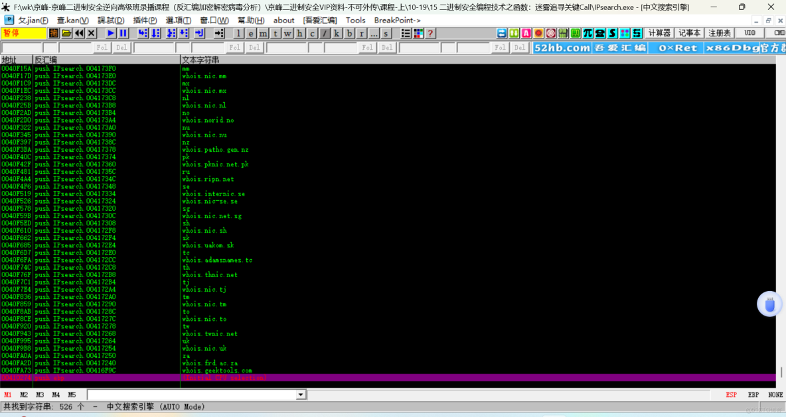This screenshot has height=417, width=786.
Task: Select the ESP register option
Action: (732, 395)
